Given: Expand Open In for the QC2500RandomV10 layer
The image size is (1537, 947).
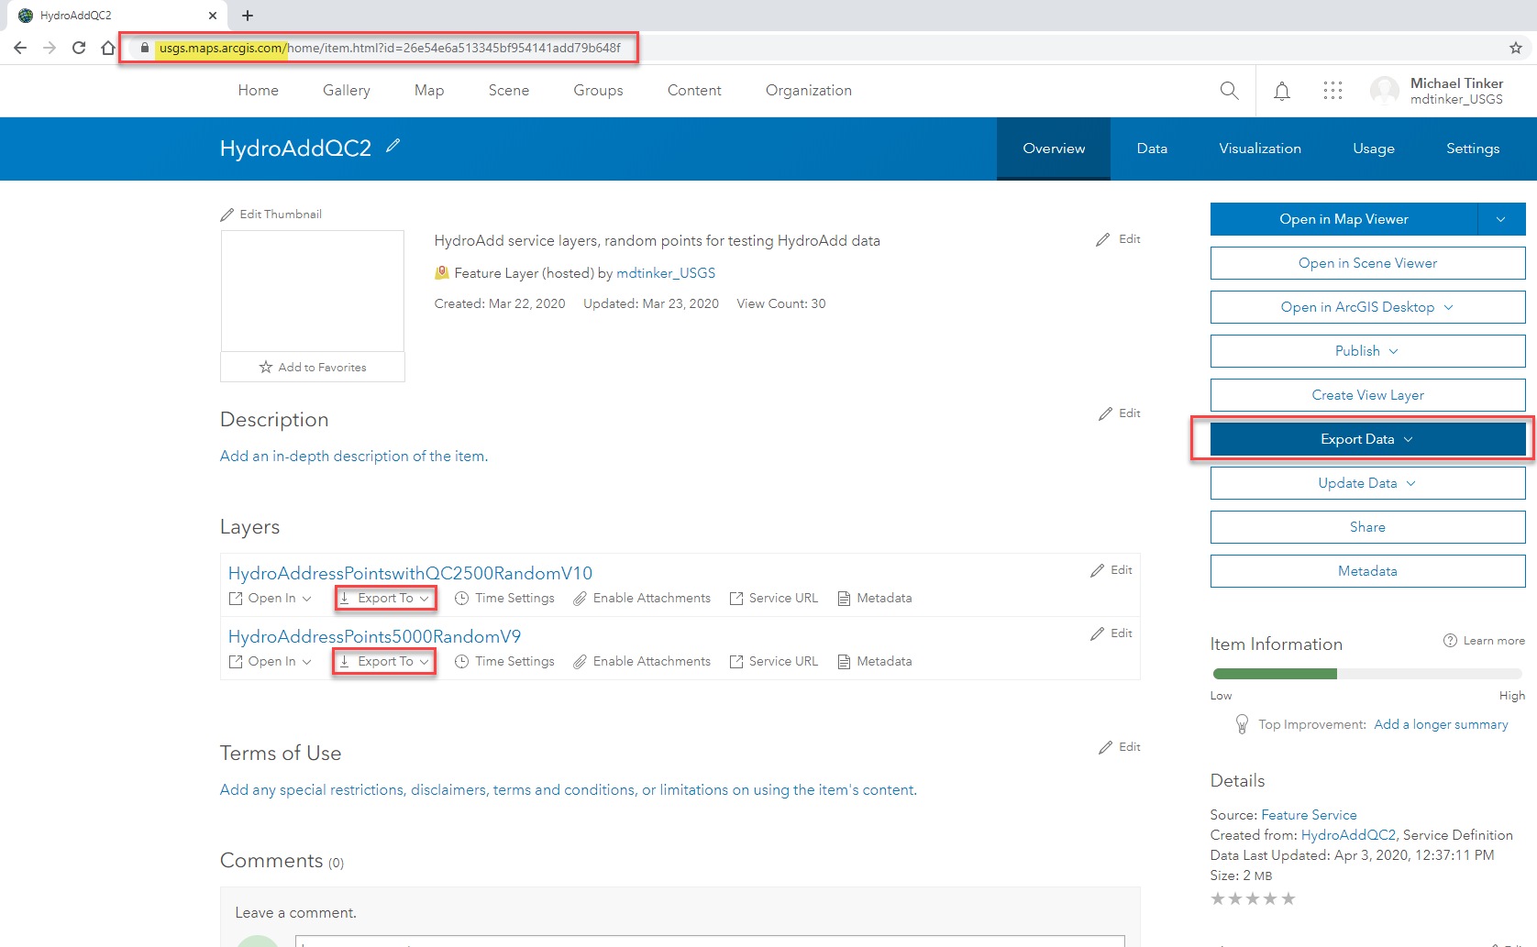Looking at the screenshot, I should [271, 598].
